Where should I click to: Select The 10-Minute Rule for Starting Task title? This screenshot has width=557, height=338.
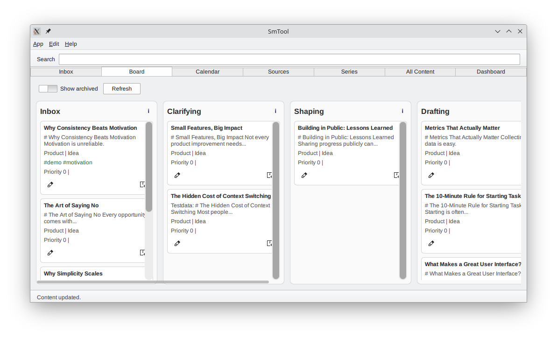pos(473,196)
